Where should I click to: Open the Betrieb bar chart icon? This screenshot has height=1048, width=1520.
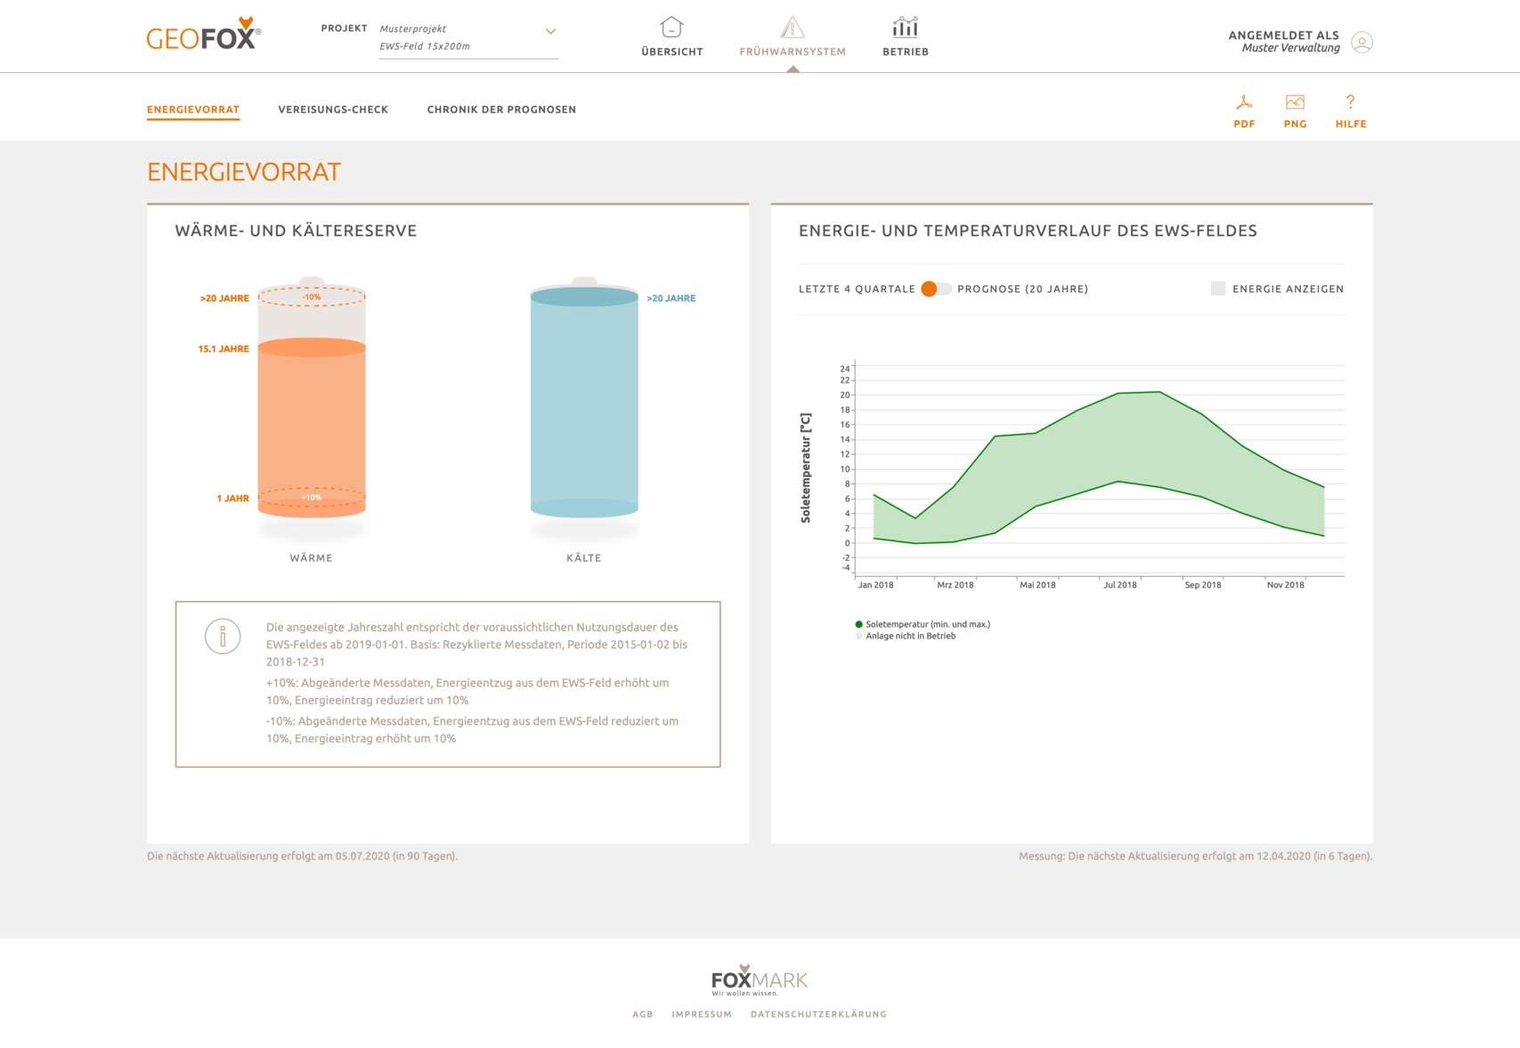[905, 28]
